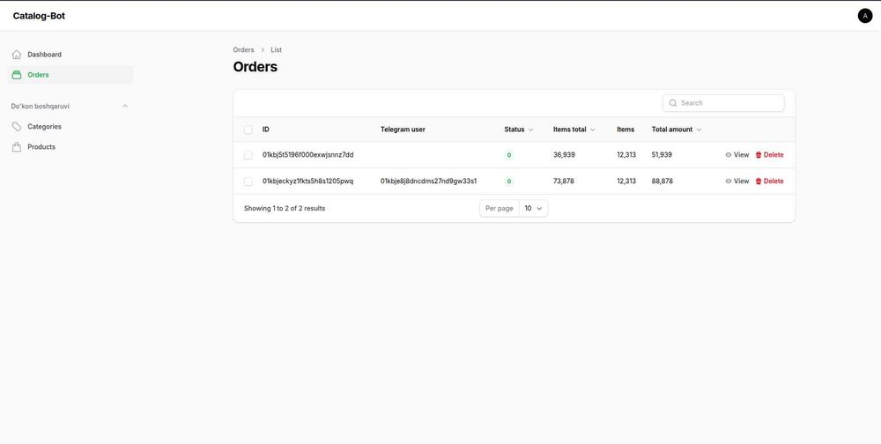Click the total amount 51,939

click(x=662, y=154)
